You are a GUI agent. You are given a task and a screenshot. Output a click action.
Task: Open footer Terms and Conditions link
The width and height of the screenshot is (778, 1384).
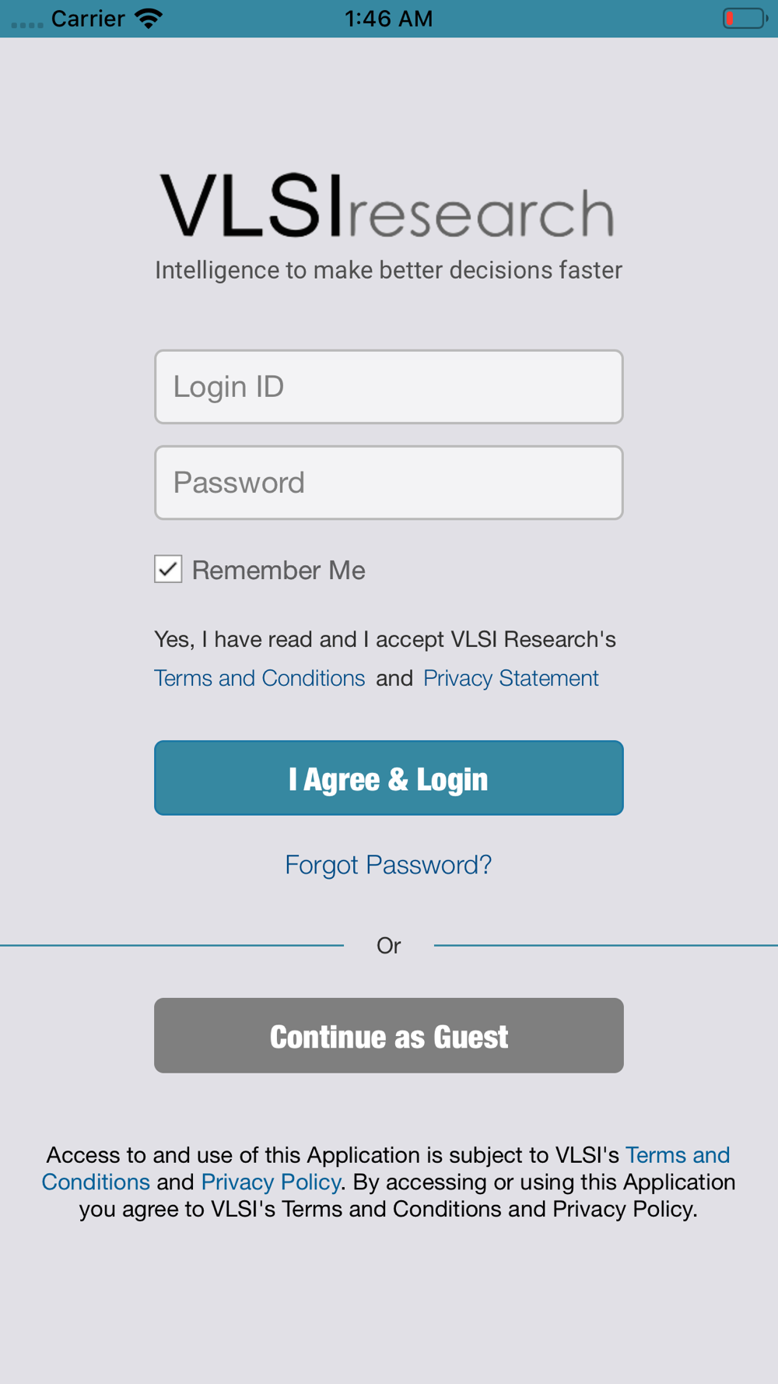[386, 1168]
